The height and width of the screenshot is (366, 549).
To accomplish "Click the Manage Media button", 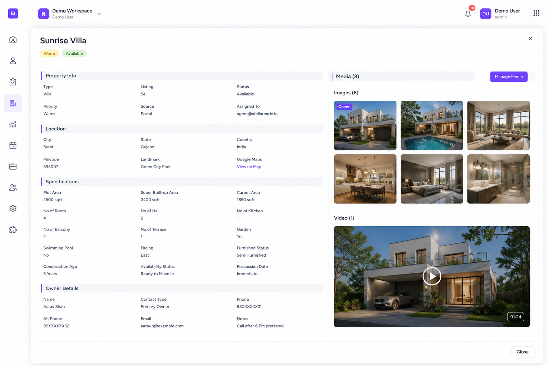I will pyautogui.click(x=509, y=76).
